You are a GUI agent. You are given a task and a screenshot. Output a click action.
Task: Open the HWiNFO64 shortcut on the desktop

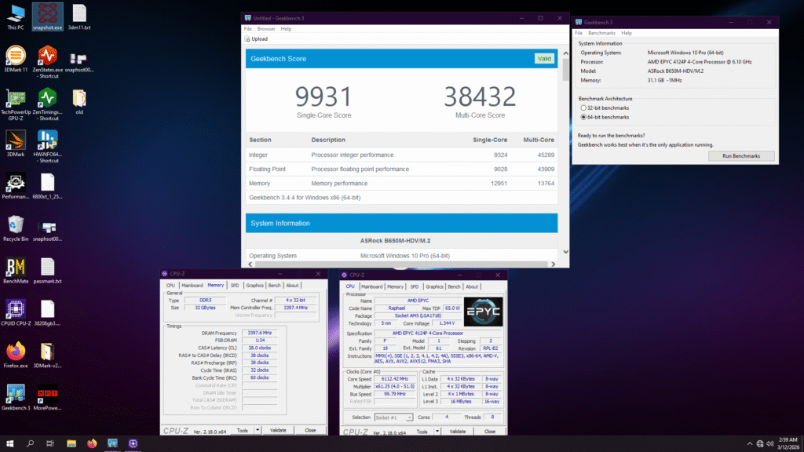pos(47,141)
